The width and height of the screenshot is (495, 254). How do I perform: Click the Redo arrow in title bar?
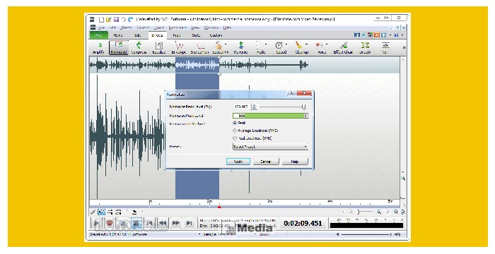point(131,20)
